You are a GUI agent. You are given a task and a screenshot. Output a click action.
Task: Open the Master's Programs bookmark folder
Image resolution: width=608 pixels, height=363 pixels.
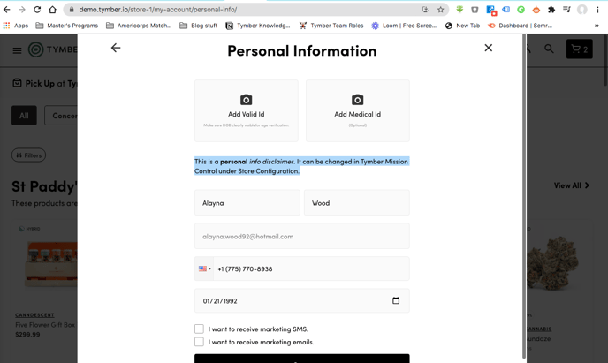(x=66, y=26)
